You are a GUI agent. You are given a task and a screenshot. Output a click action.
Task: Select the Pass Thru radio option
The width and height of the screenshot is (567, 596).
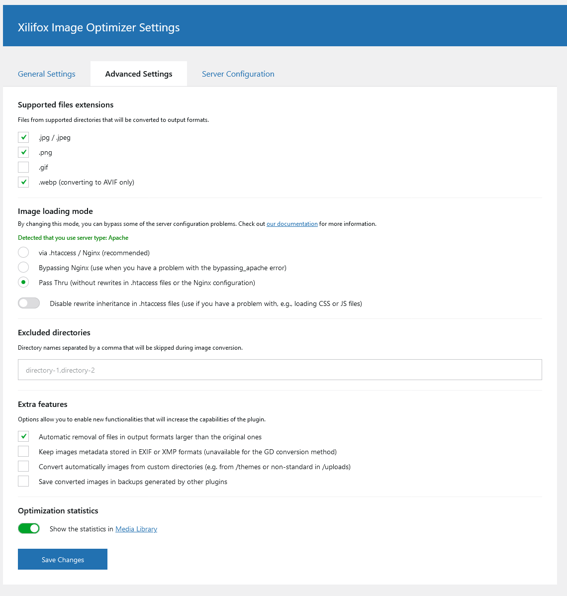click(23, 283)
